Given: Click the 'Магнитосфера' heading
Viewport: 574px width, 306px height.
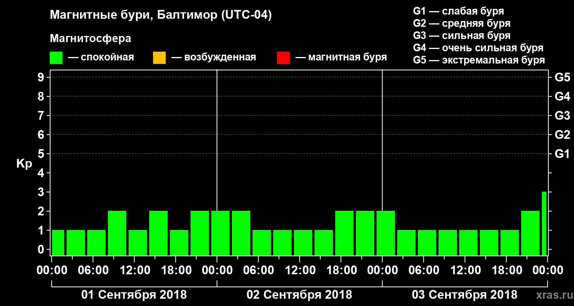Looking at the screenshot, I should point(90,39).
